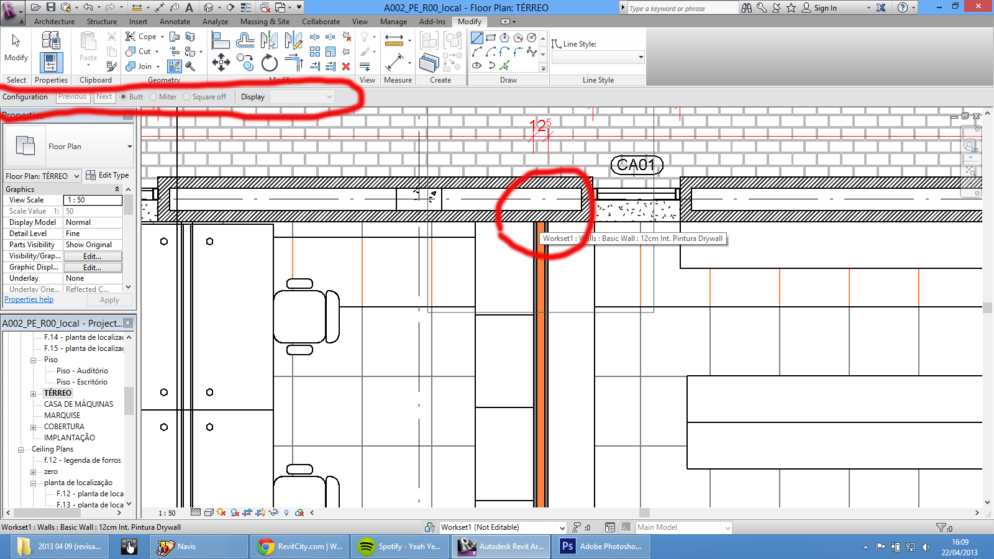This screenshot has width=994, height=559.
Task: Choose the Align tool
Action: click(x=221, y=41)
